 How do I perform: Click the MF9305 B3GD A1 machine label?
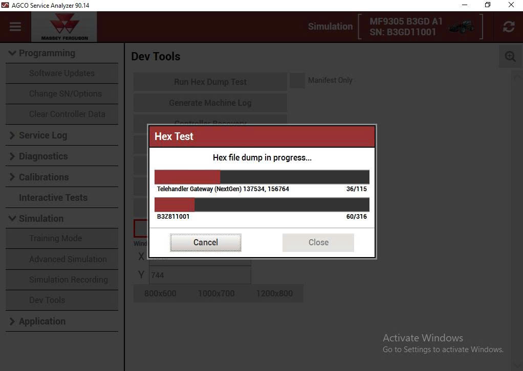pos(406,21)
